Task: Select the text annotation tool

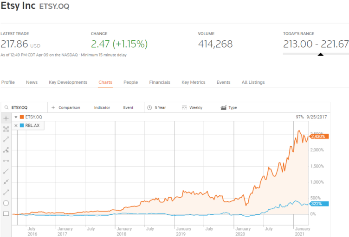Action: [x=6, y=129]
